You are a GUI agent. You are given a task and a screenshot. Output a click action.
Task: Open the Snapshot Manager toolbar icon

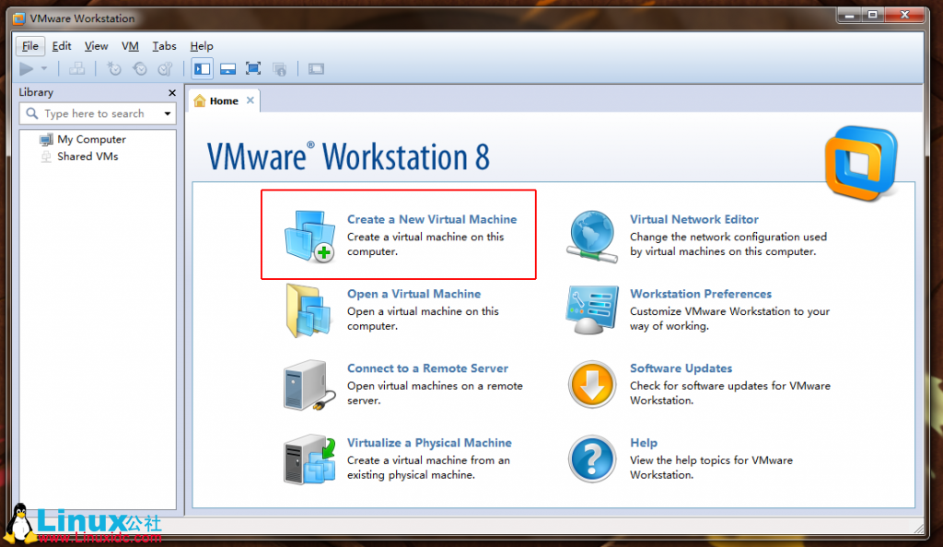[x=166, y=69]
